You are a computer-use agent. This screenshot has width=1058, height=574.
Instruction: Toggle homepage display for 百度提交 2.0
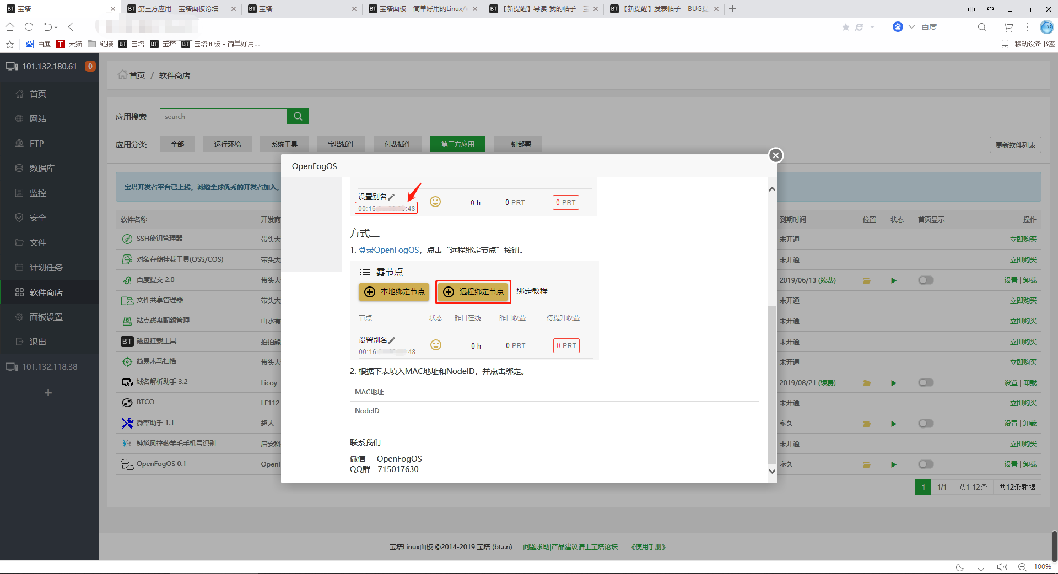tap(926, 280)
